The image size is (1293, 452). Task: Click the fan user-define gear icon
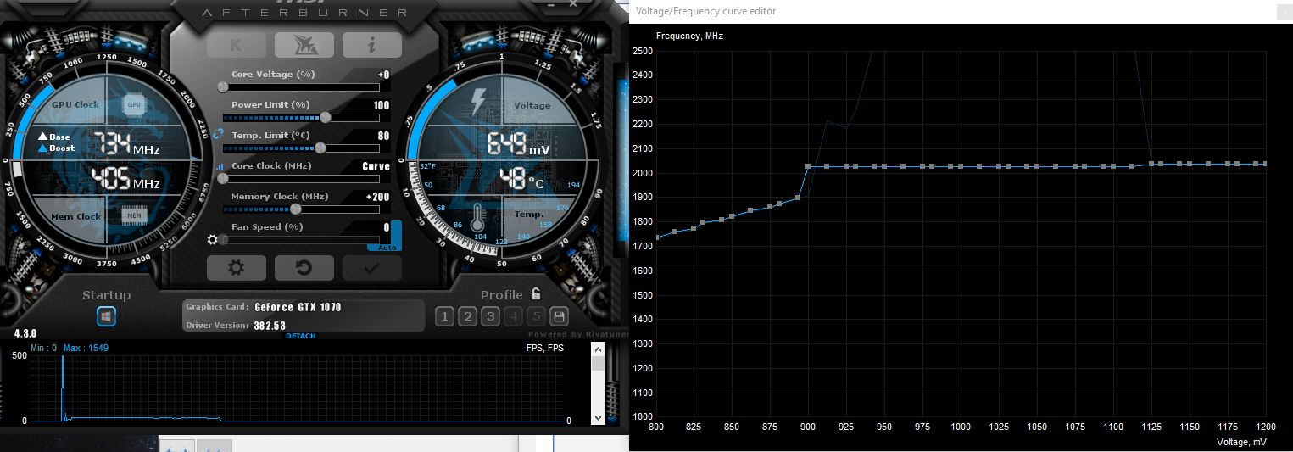click(x=214, y=239)
